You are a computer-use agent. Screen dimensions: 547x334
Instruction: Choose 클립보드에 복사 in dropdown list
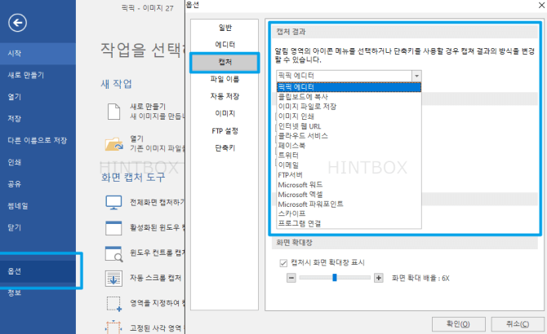[x=349, y=97]
